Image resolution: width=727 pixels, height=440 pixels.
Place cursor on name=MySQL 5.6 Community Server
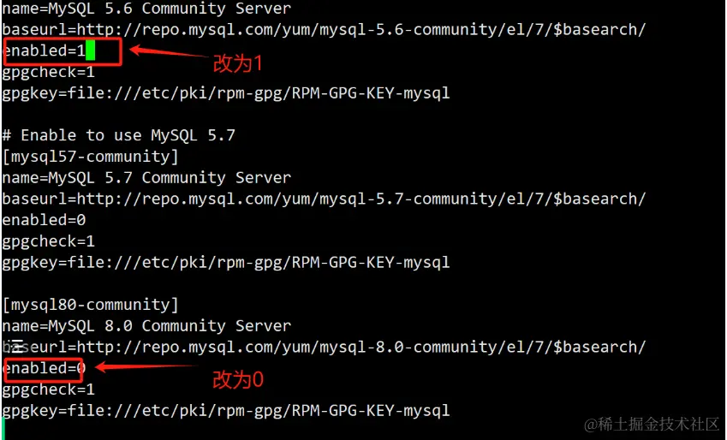(146, 9)
